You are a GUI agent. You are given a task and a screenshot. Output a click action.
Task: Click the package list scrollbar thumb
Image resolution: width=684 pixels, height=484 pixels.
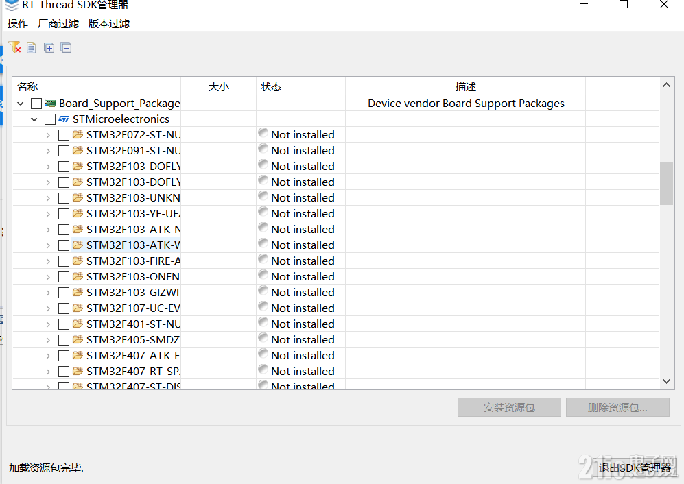pyautogui.click(x=666, y=183)
